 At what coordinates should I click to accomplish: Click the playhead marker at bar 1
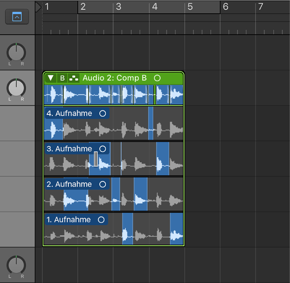pyautogui.click(x=38, y=7)
